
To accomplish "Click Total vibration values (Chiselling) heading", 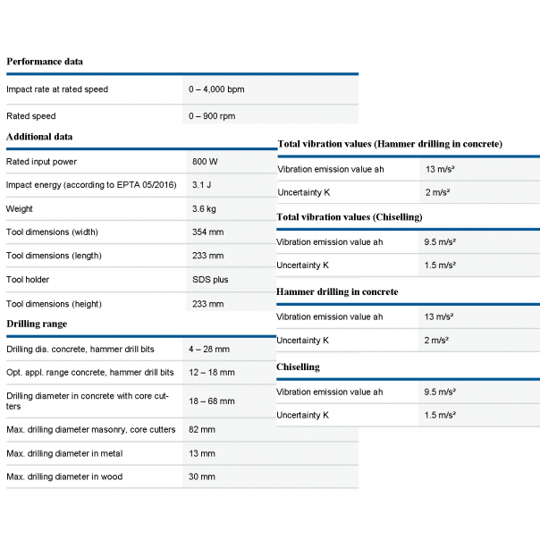I will (350, 217).
